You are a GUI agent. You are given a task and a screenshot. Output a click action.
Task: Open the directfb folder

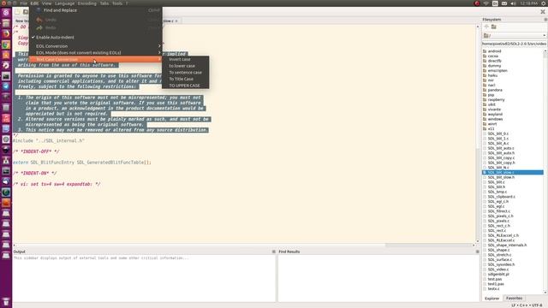(x=494, y=61)
